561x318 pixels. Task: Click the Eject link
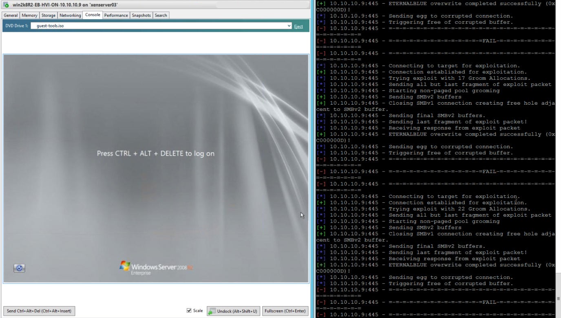pyautogui.click(x=298, y=26)
